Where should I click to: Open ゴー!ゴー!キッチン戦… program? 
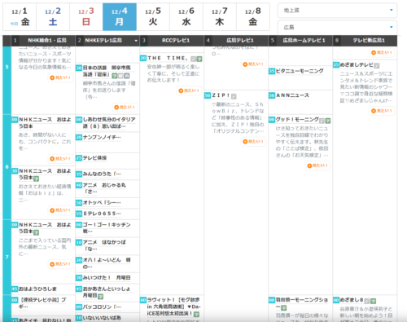point(107,227)
